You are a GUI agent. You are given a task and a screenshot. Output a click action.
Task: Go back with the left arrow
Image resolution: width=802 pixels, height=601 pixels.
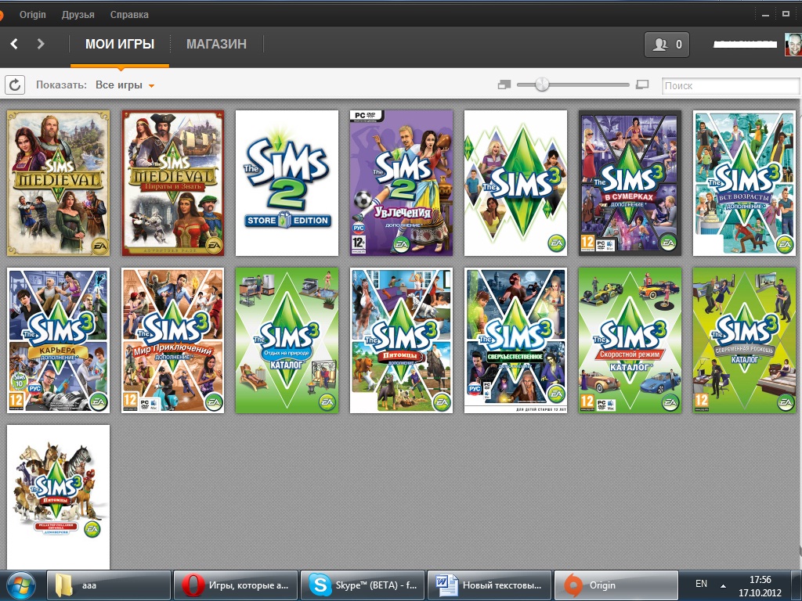pos(14,44)
